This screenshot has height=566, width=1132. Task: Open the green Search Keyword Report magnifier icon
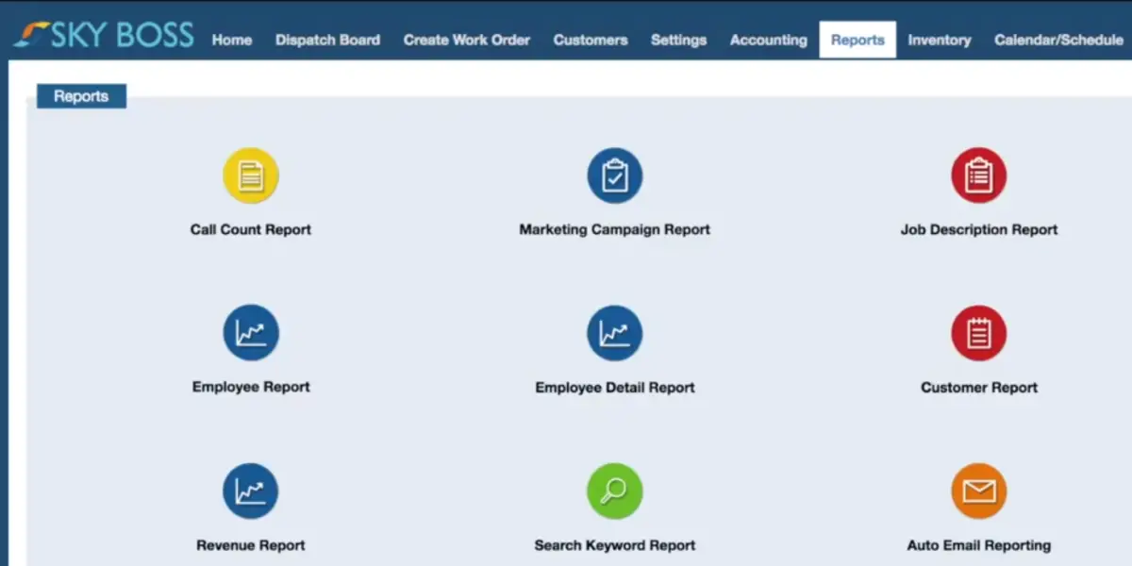615,491
